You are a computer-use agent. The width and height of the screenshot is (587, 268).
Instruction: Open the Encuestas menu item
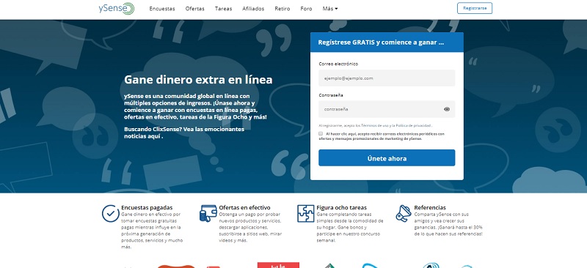click(161, 9)
